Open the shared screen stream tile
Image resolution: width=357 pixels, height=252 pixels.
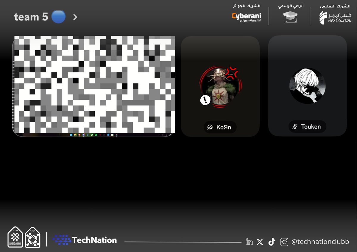[x=93, y=86]
